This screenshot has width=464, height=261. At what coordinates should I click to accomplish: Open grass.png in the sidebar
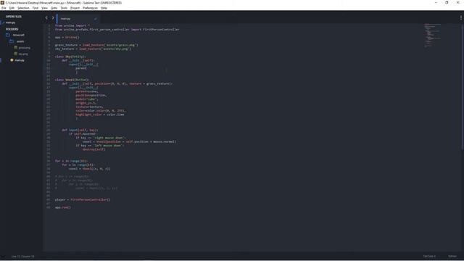pyautogui.click(x=24, y=48)
